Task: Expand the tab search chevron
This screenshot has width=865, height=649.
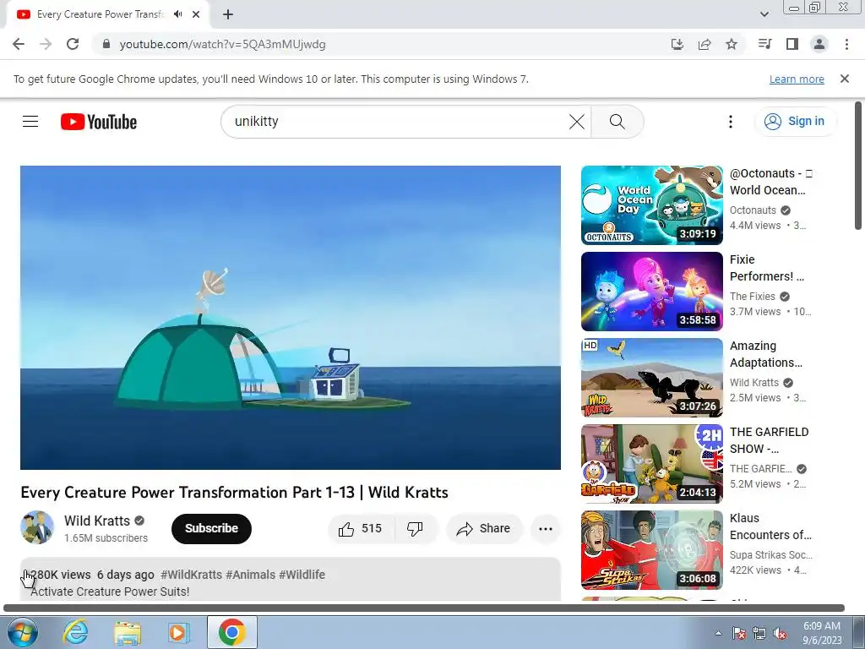Action: coord(764,14)
